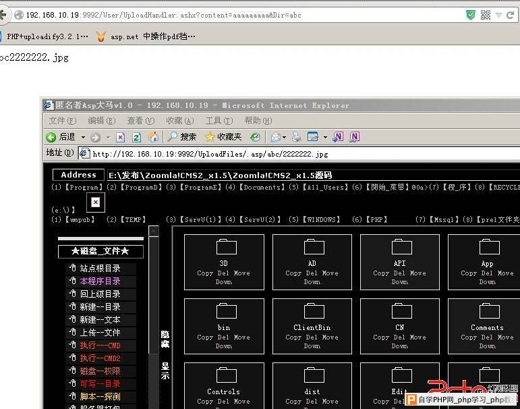
Task: Expand outer browser address bar dropdown arrow
Action: tap(498, 15)
